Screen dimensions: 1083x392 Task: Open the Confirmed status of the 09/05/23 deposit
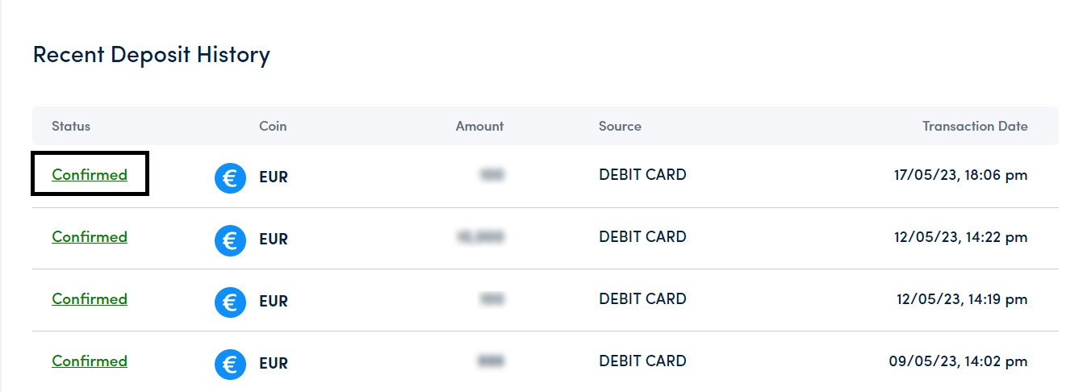click(90, 361)
